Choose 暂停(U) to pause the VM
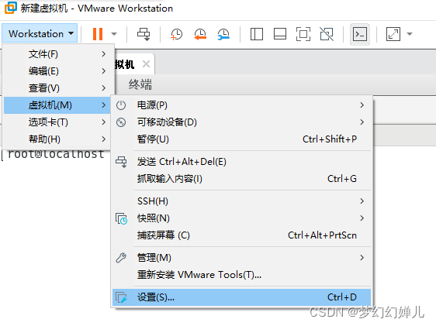The image size is (436, 326). click(241, 139)
